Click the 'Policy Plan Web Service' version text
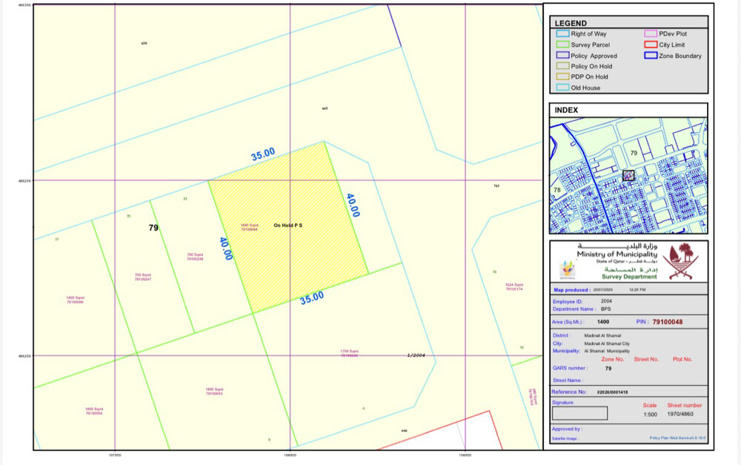This screenshot has width=741, height=465. tap(677, 438)
